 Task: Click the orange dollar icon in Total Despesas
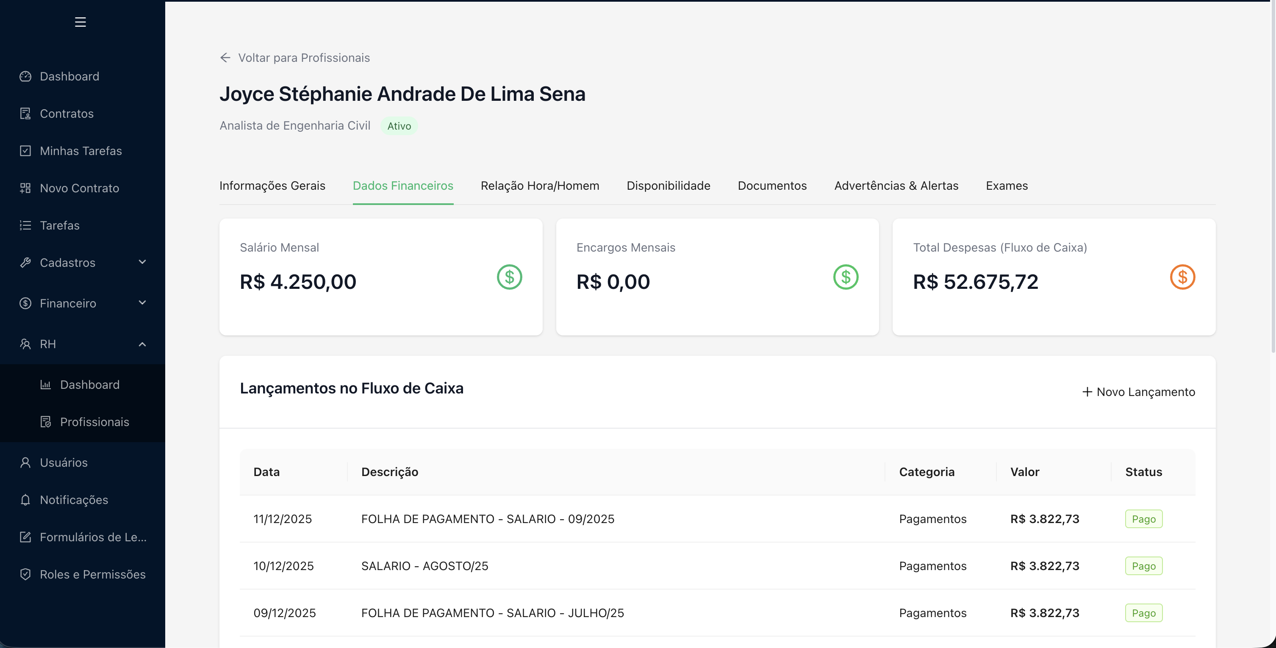pyautogui.click(x=1182, y=277)
